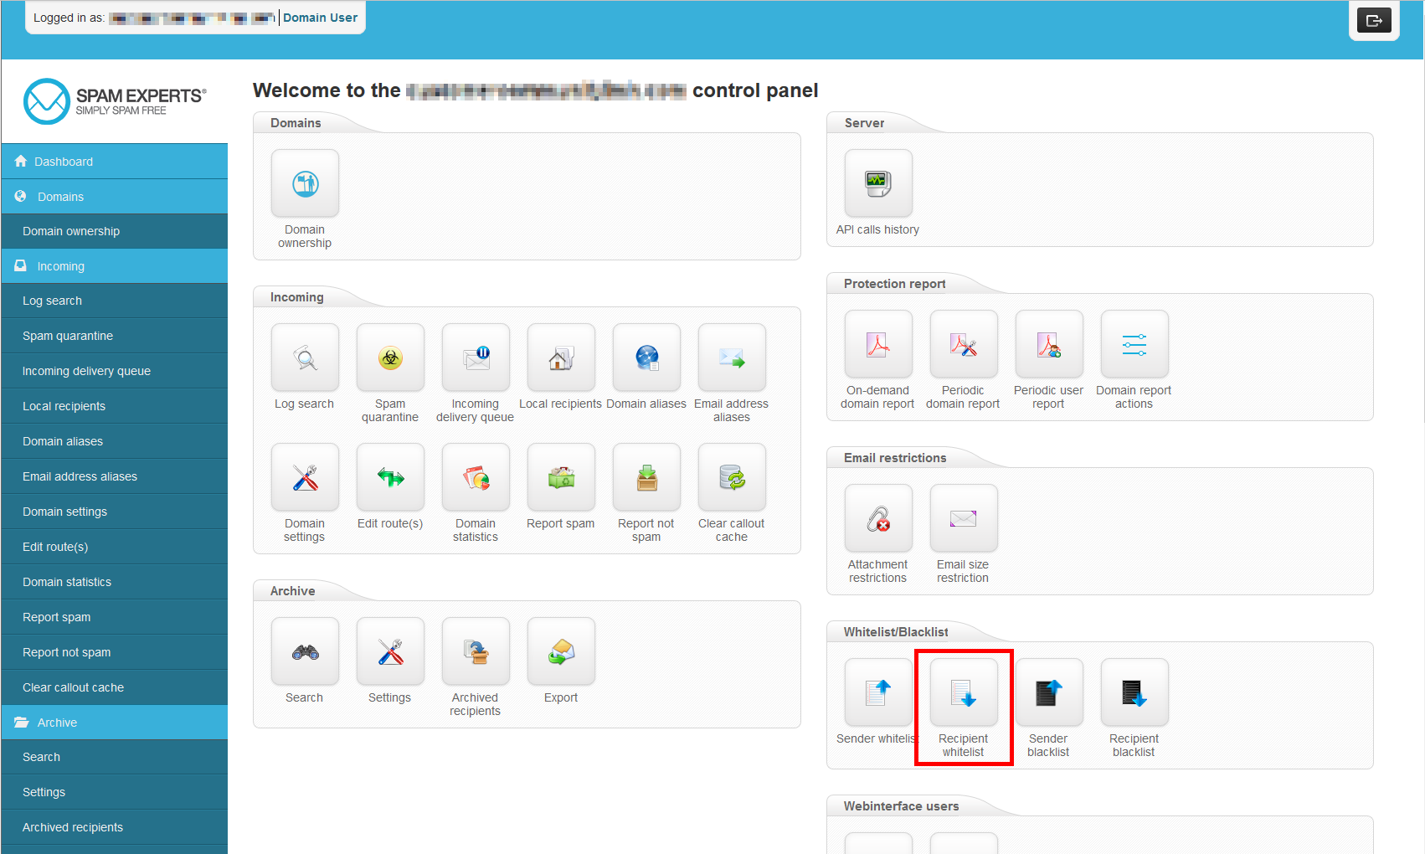Image resolution: width=1425 pixels, height=854 pixels.
Task: Open the API calls history icon
Action: (878, 184)
